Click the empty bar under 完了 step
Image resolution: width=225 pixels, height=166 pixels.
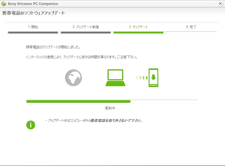191,33
